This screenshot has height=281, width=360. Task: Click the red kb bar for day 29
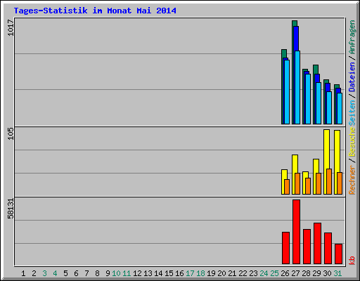pos(317,243)
